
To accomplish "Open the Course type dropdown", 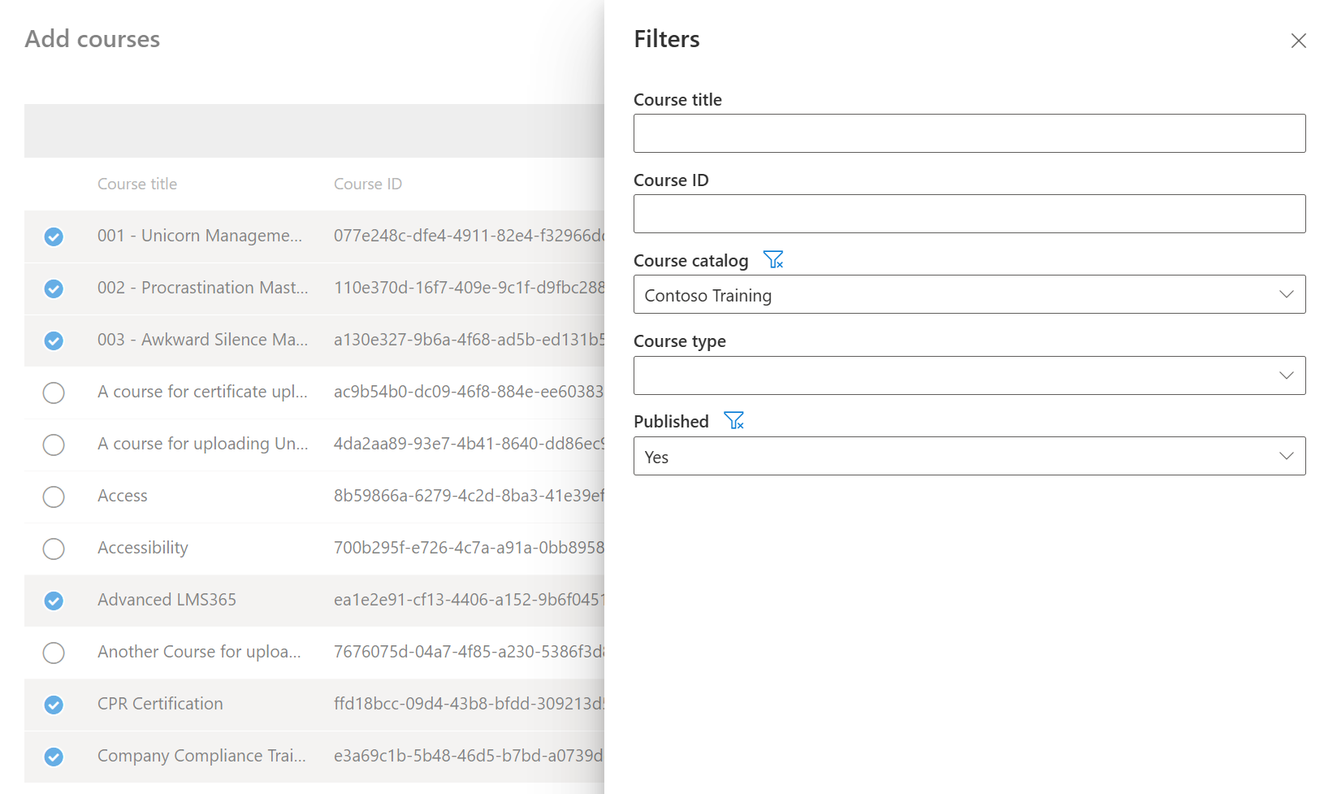I will (x=969, y=375).
